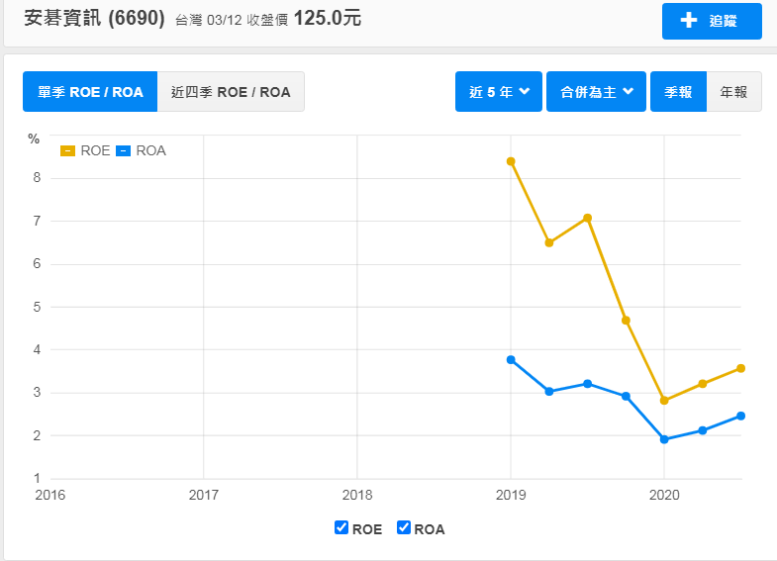Switch to 近四季 ROE / ROA tab

pos(231,92)
